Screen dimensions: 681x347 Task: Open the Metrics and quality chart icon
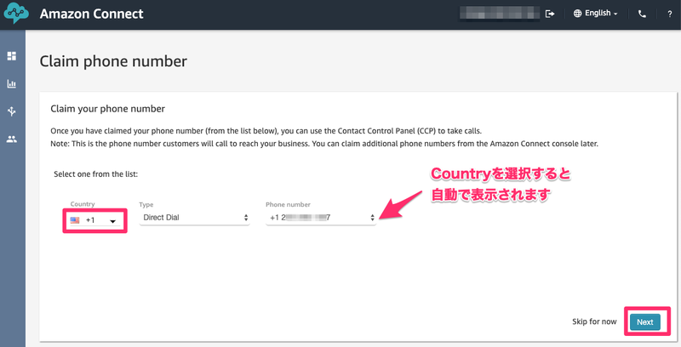pos(12,83)
